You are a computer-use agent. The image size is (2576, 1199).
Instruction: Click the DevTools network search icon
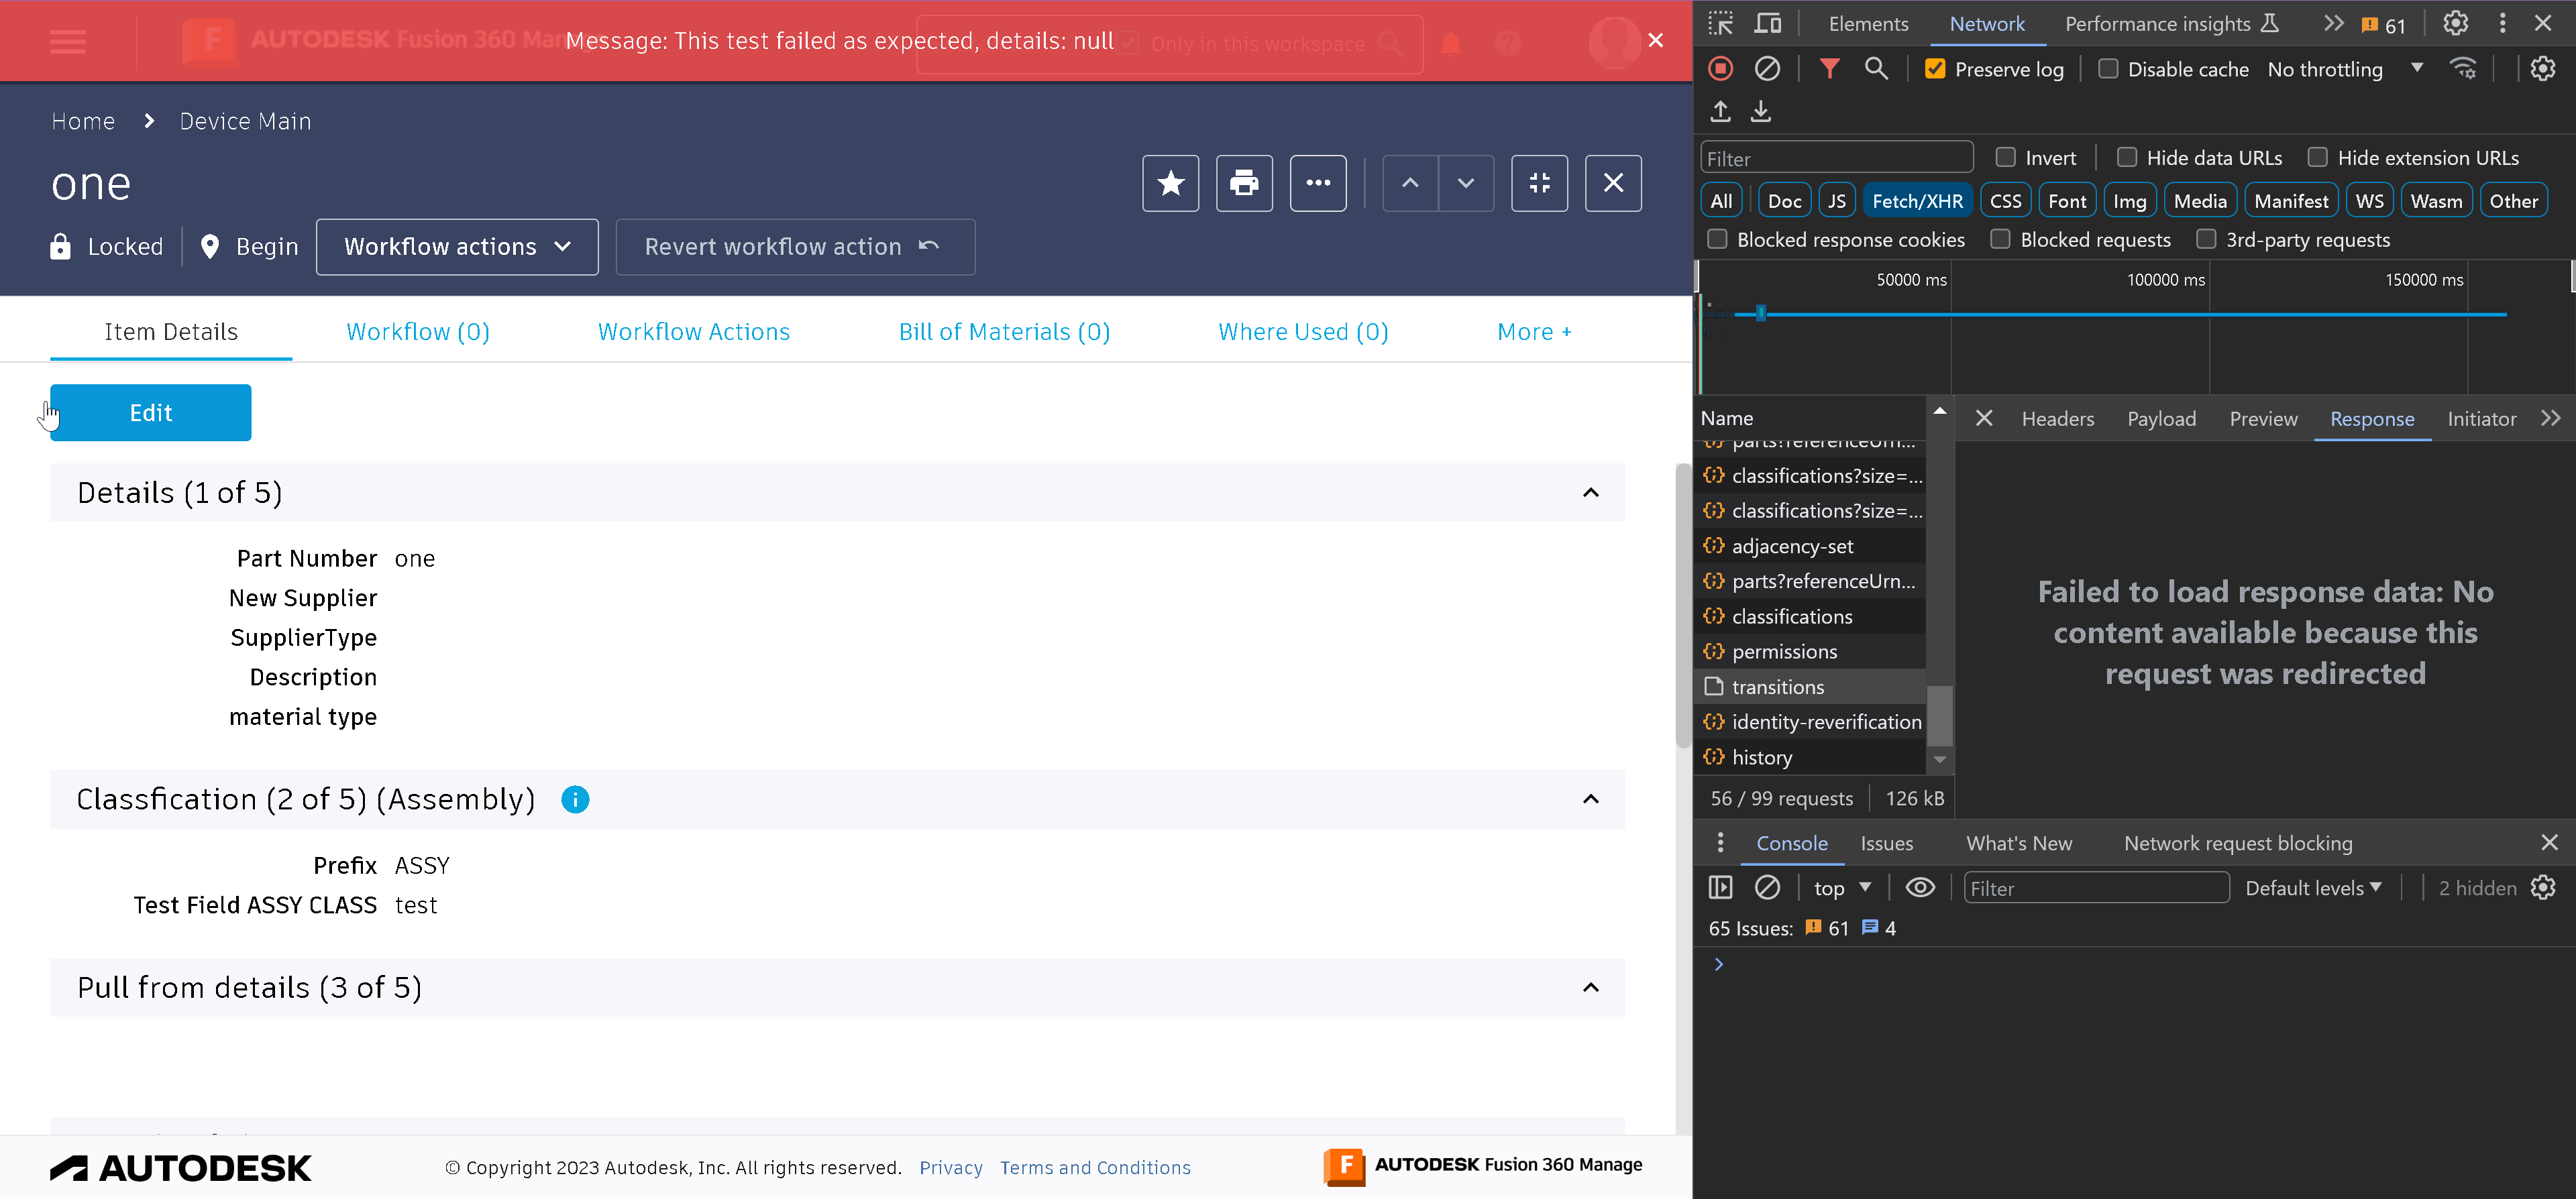tap(1876, 69)
